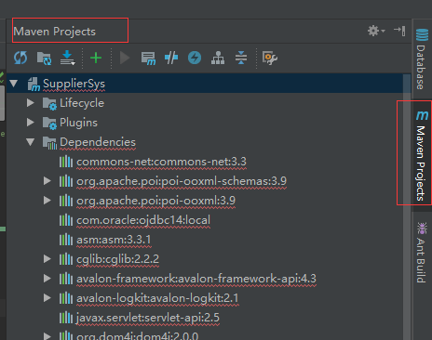This screenshot has height=340, width=432.
Task: Click library icon of commons-net dependency
Action: coord(66,162)
